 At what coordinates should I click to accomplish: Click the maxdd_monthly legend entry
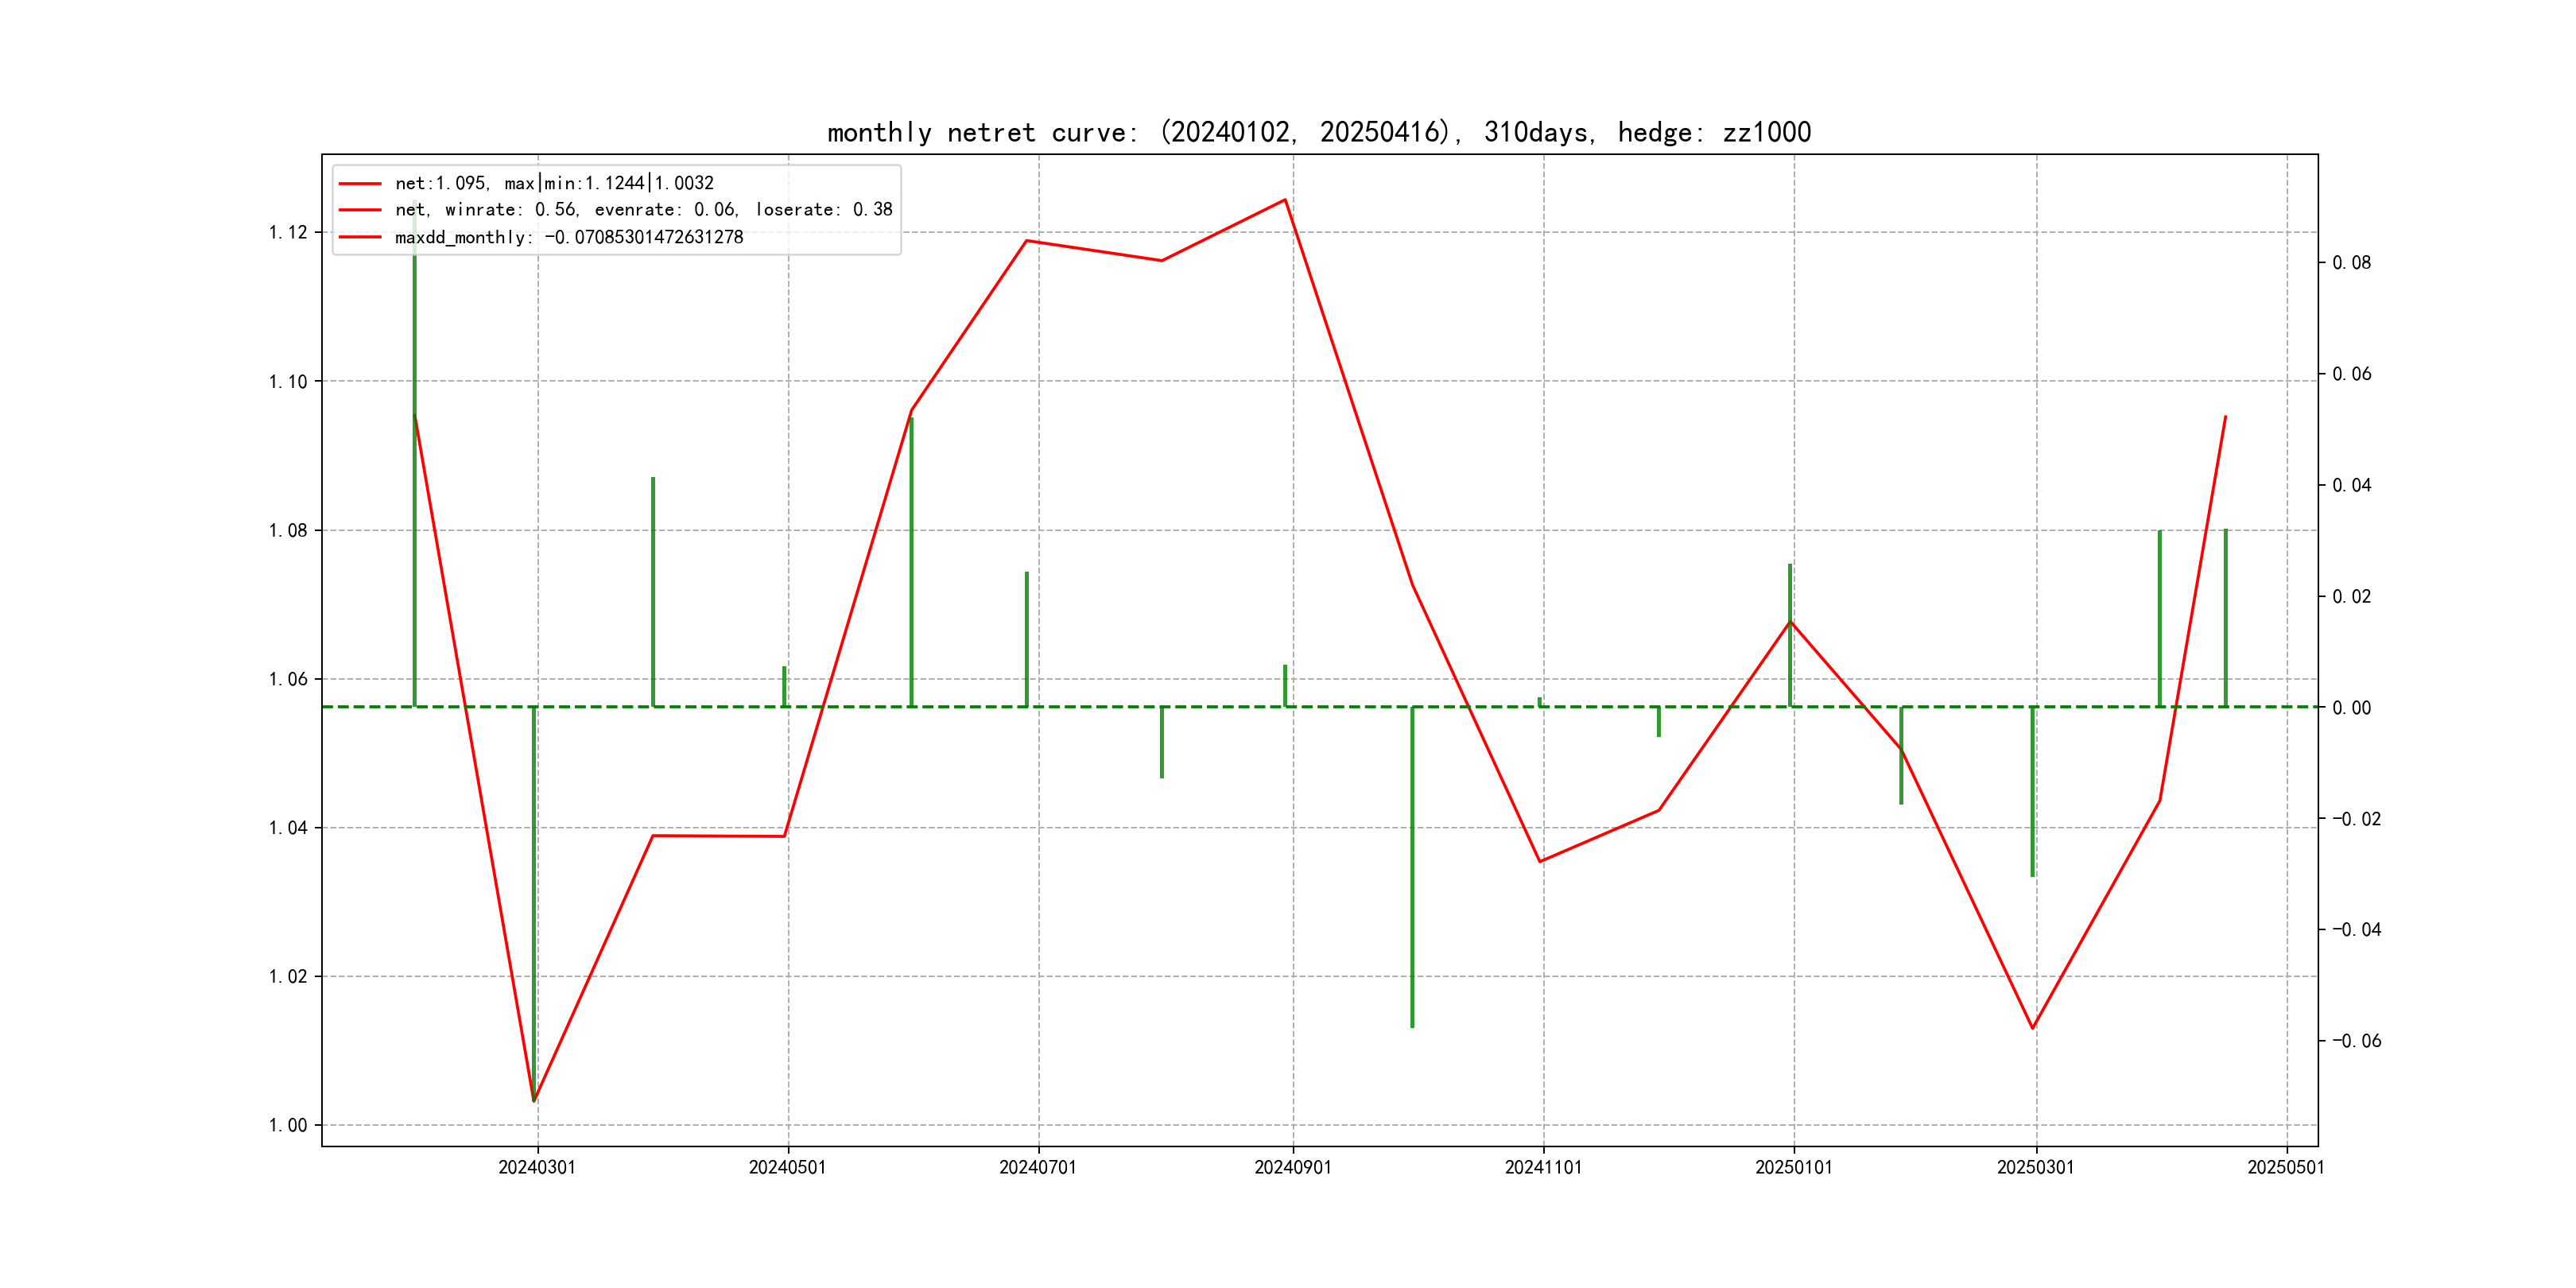tap(569, 237)
